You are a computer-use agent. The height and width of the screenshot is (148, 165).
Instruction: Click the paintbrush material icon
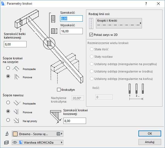pyautogui.click(x=7, y=134)
